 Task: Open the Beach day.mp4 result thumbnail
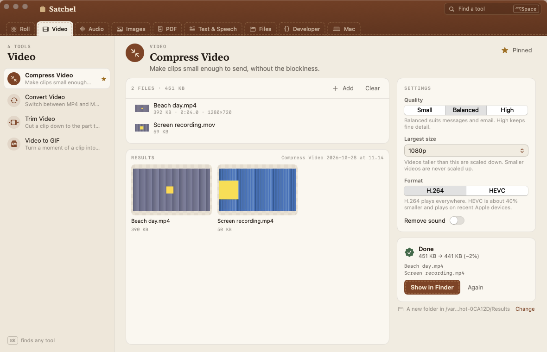click(x=172, y=190)
